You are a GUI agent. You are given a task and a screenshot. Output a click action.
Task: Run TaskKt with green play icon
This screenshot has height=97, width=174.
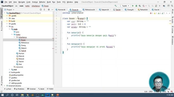pyautogui.click(x=133, y=6)
